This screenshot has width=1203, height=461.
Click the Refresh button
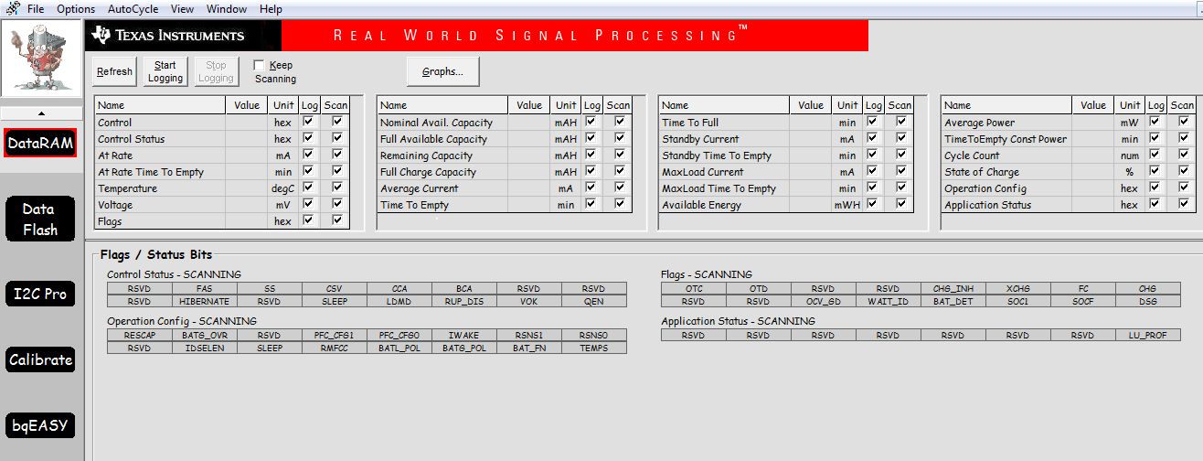point(114,71)
